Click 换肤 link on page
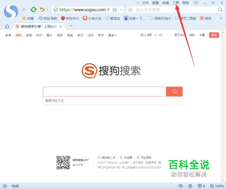 tap(192, 35)
